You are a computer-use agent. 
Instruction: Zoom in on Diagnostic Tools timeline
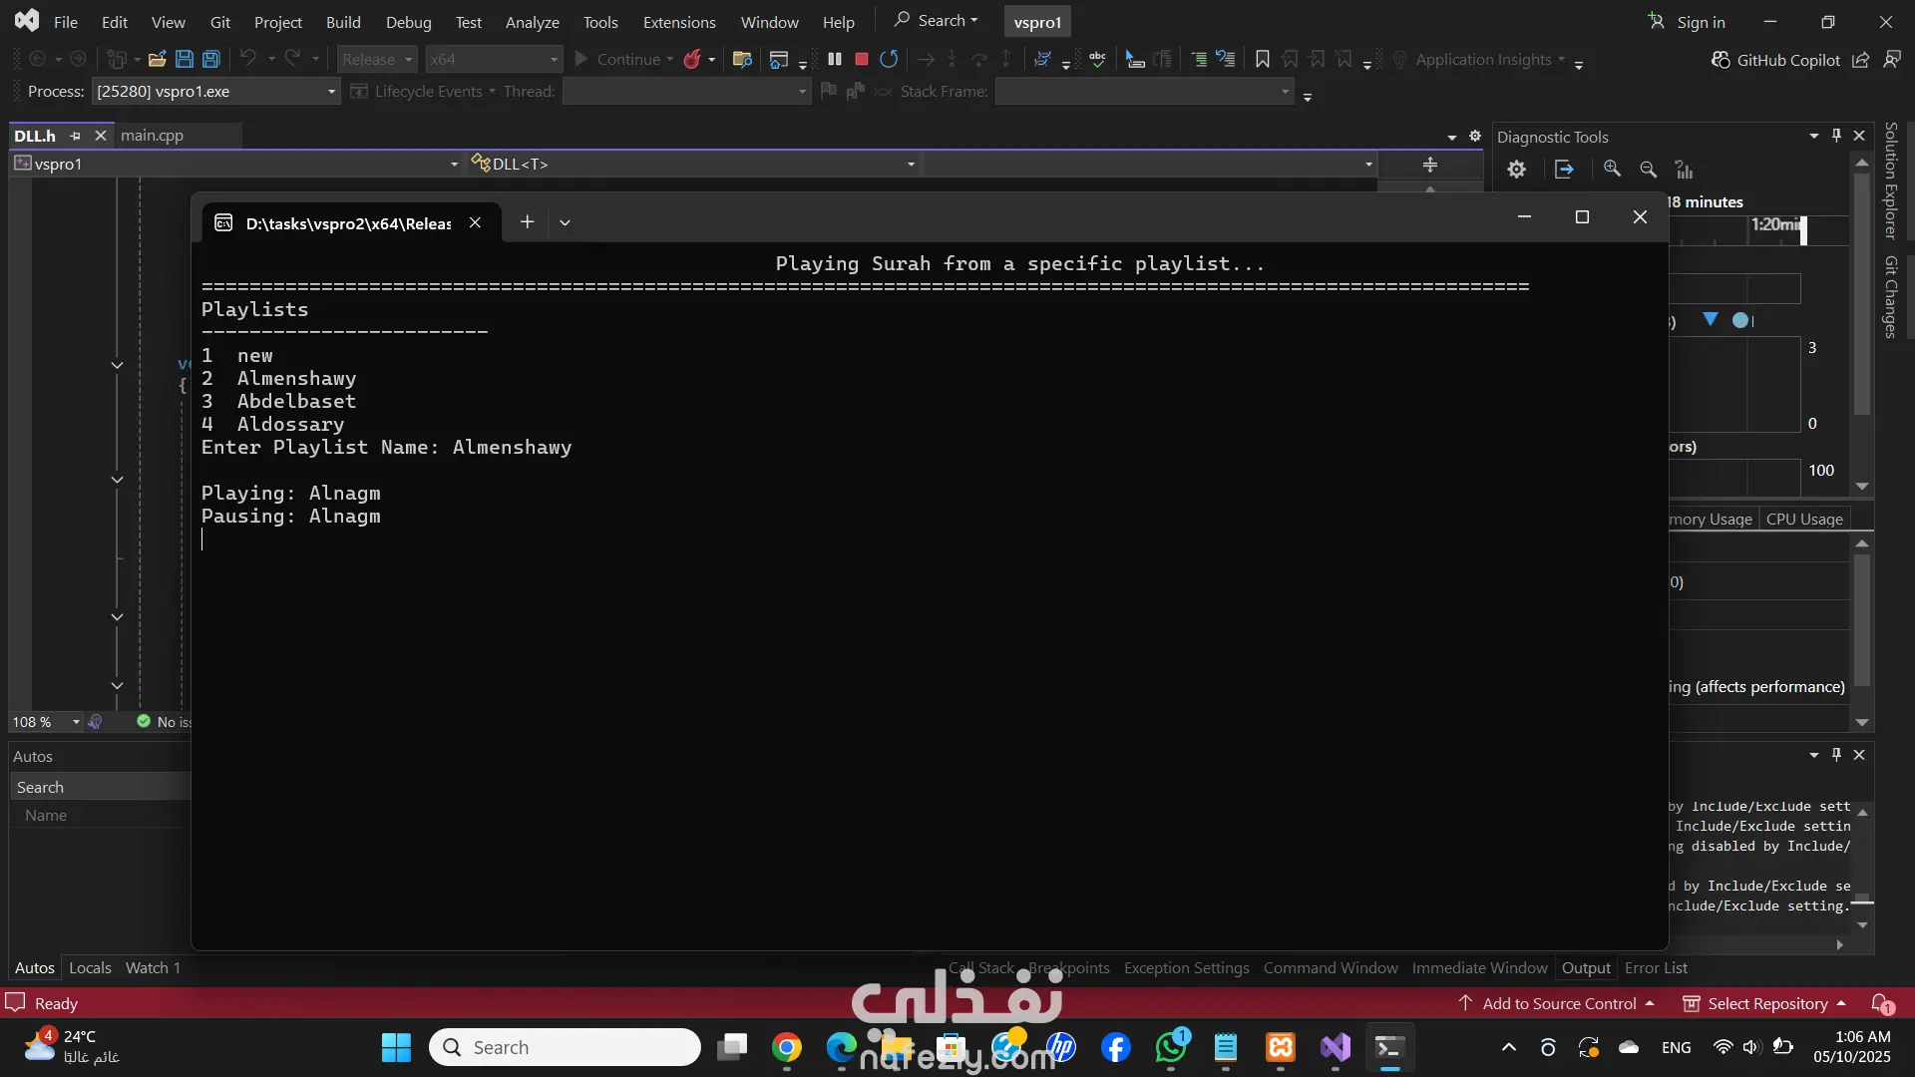pos(1612,170)
